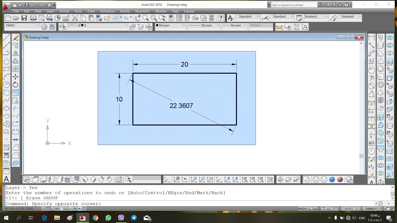
Task: Click the Plot printer icon
Action: coord(33,18)
